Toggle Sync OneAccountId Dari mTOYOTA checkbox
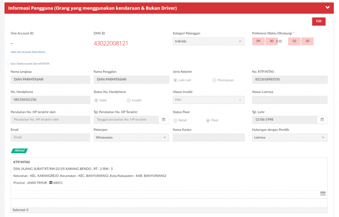The image size is (339, 217). 8,64
